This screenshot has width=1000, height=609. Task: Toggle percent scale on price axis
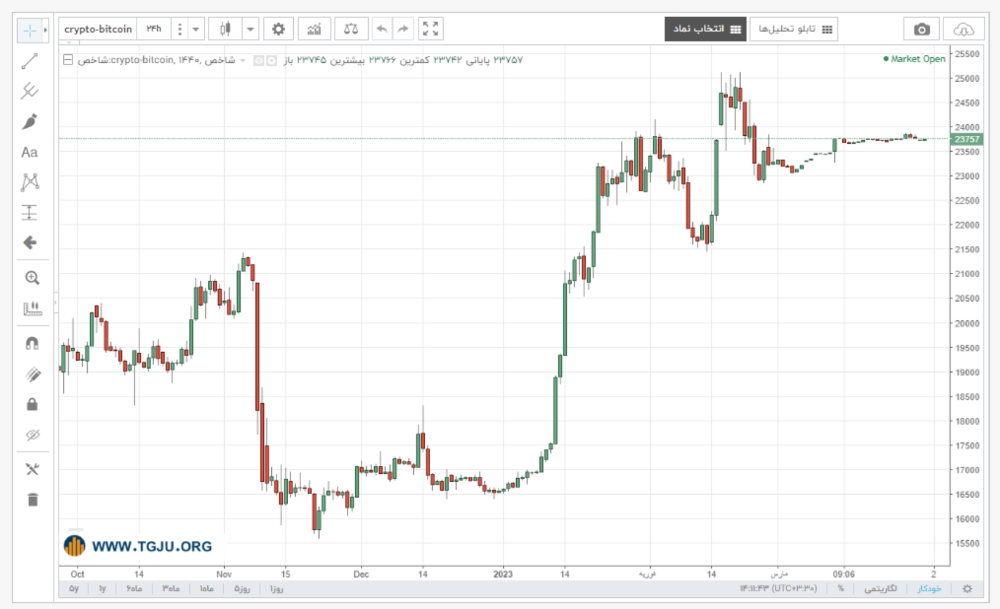(x=841, y=588)
